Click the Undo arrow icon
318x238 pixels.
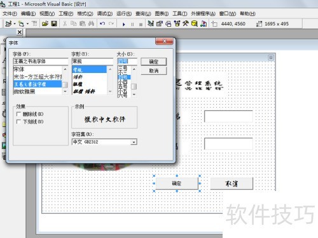pos(102,23)
